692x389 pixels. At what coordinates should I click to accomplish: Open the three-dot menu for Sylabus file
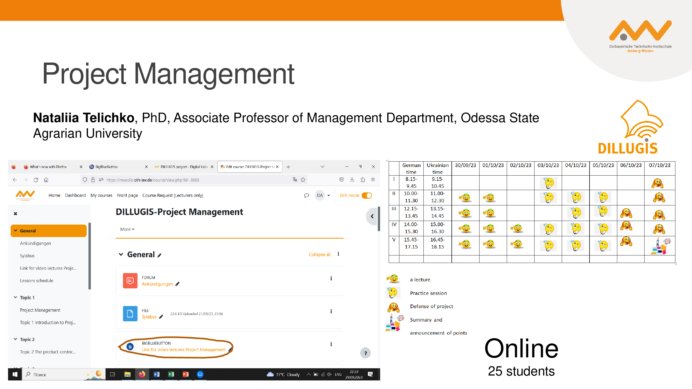(331, 311)
